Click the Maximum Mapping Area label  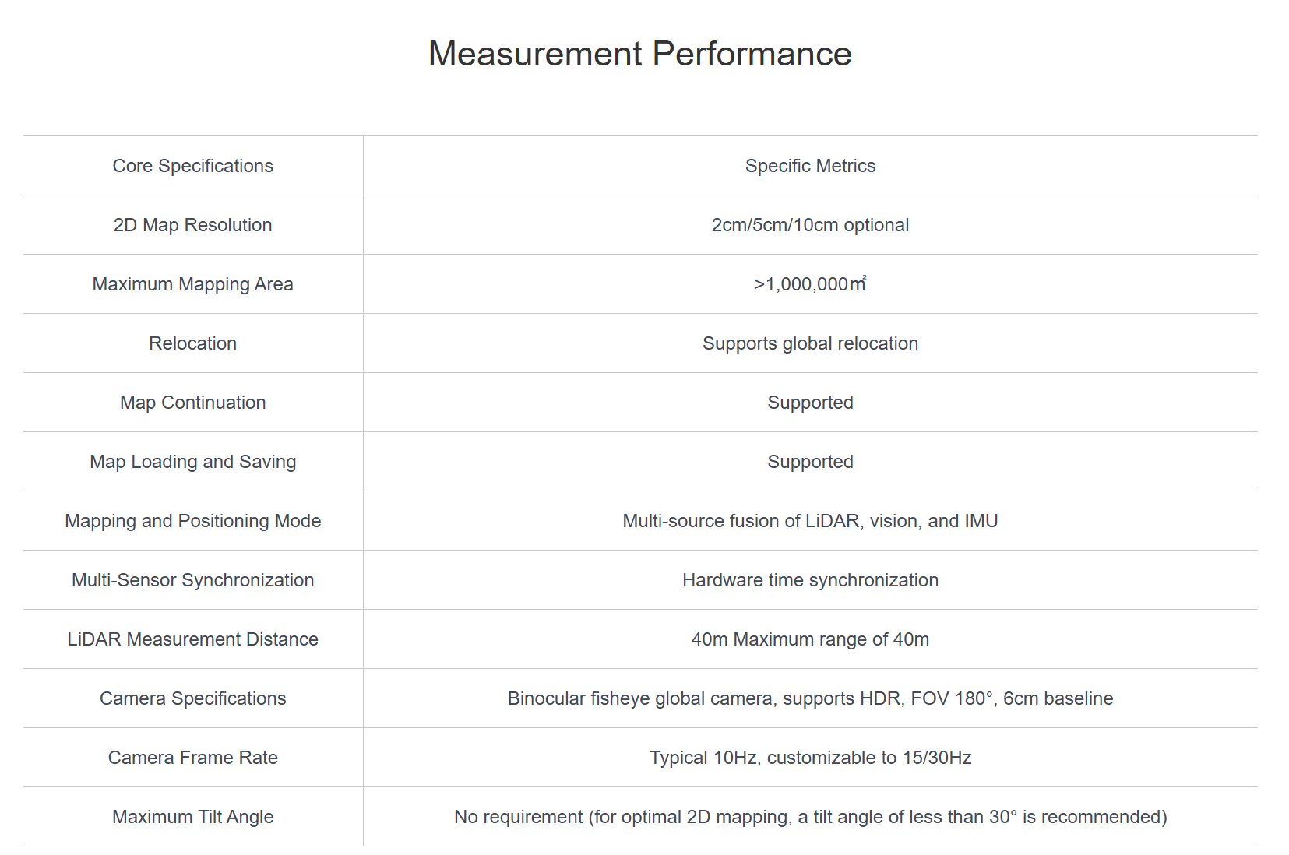click(x=192, y=284)
